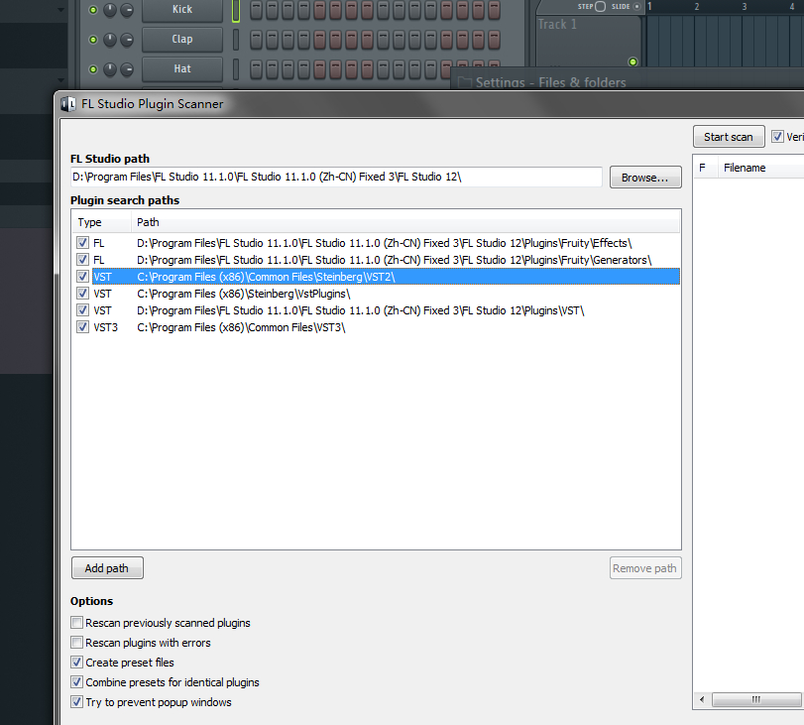Viewport: 804px width, 725px height.
Task: Click bar 3 on the playlist timeline
Action: [744, 7]
